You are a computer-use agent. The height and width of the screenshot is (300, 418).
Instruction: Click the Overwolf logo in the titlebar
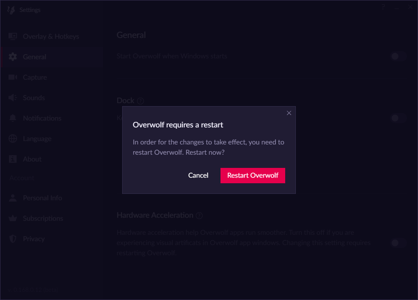point(10,9)
